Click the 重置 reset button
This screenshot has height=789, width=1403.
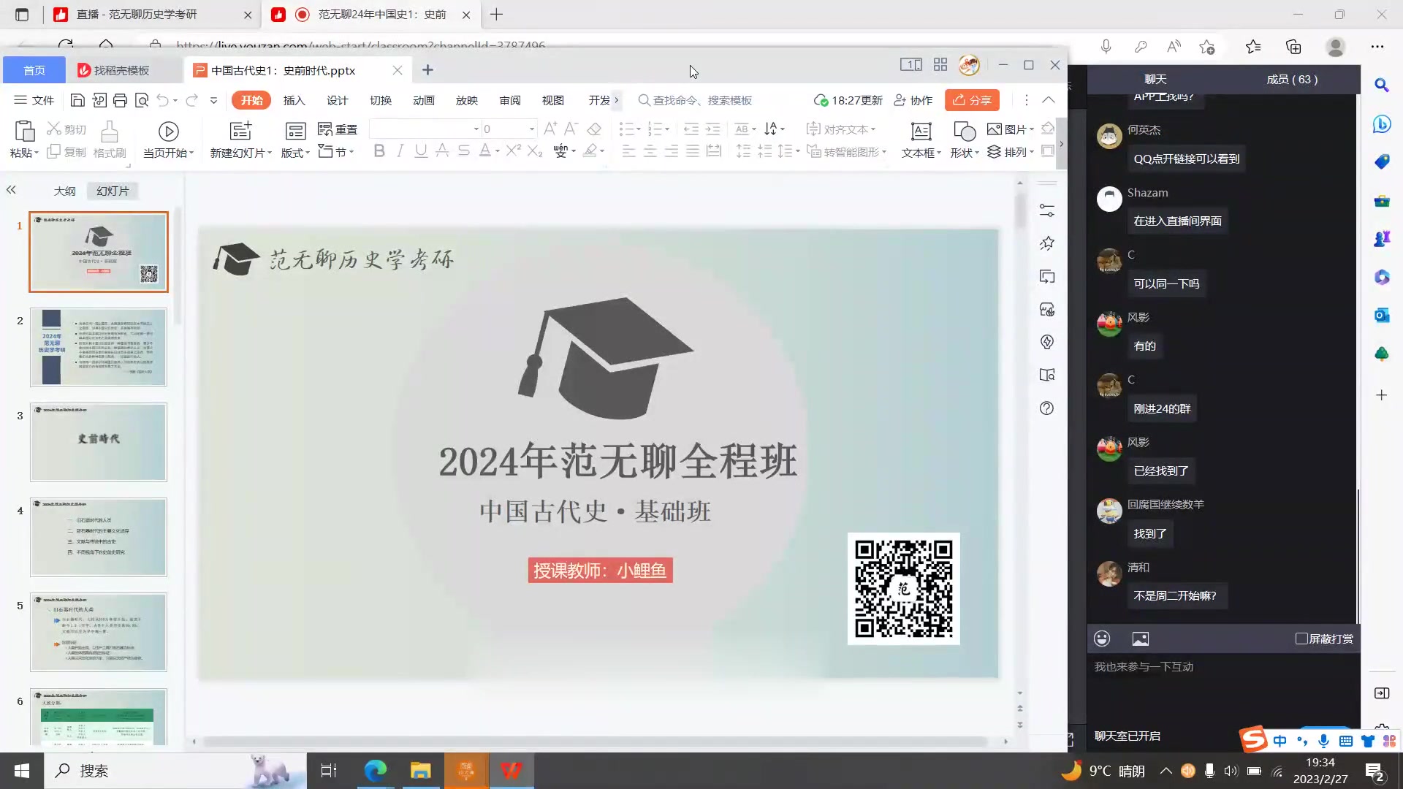coord(338,129)
